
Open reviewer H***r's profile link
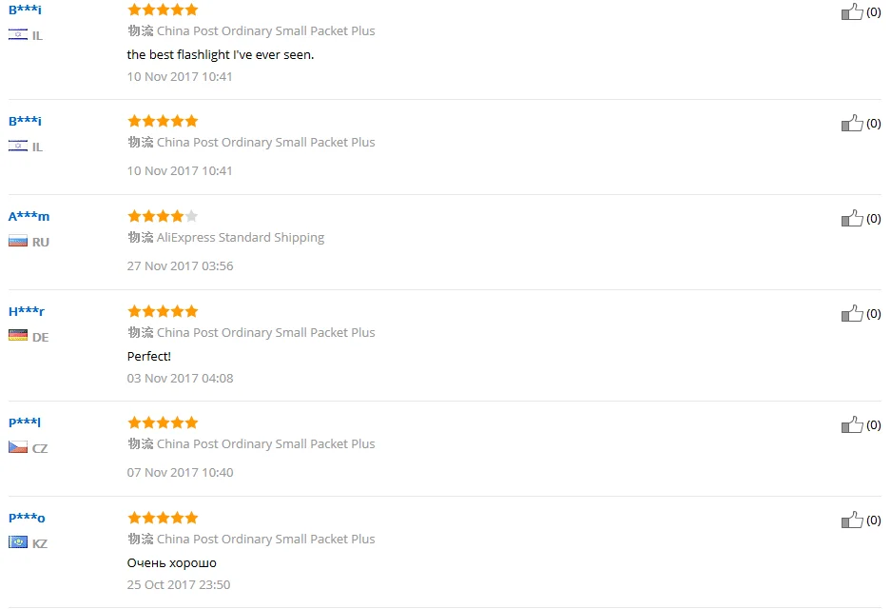pos(27,312)
